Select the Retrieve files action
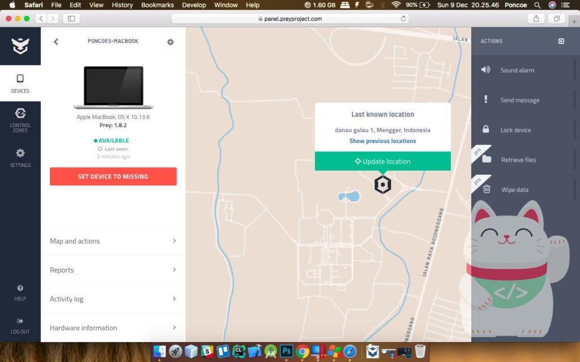Image resolution: width=580 pixels, height=362 pixels. coord(523,160)
